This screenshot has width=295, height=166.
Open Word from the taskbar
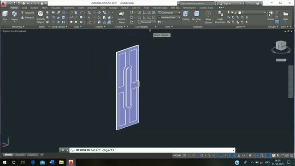[52, 162]
